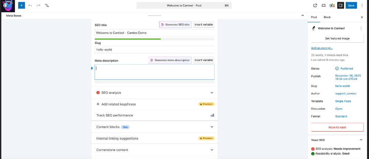The image size is (369, 159).
Task: Open Track SEO performance row
Action: (155, 115)
